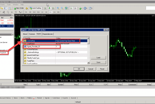
Task: Open the Window menu
Action: point(16,5)
